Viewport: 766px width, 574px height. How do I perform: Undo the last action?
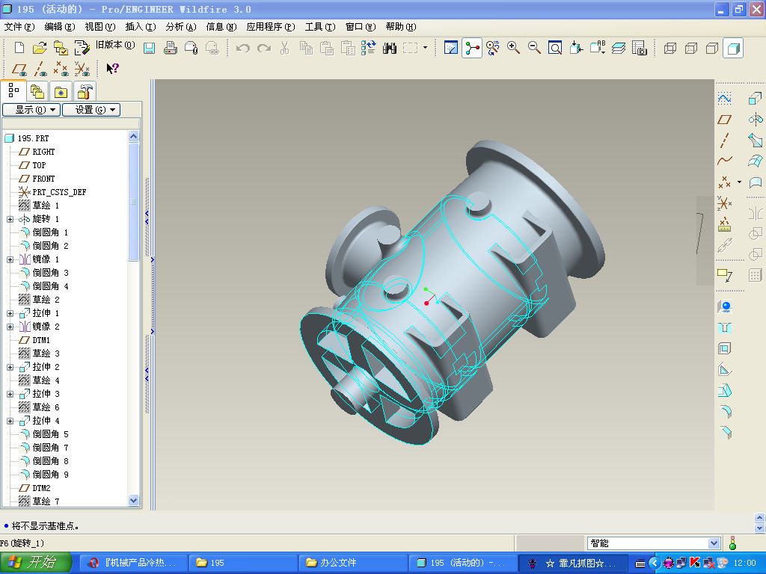243,48
